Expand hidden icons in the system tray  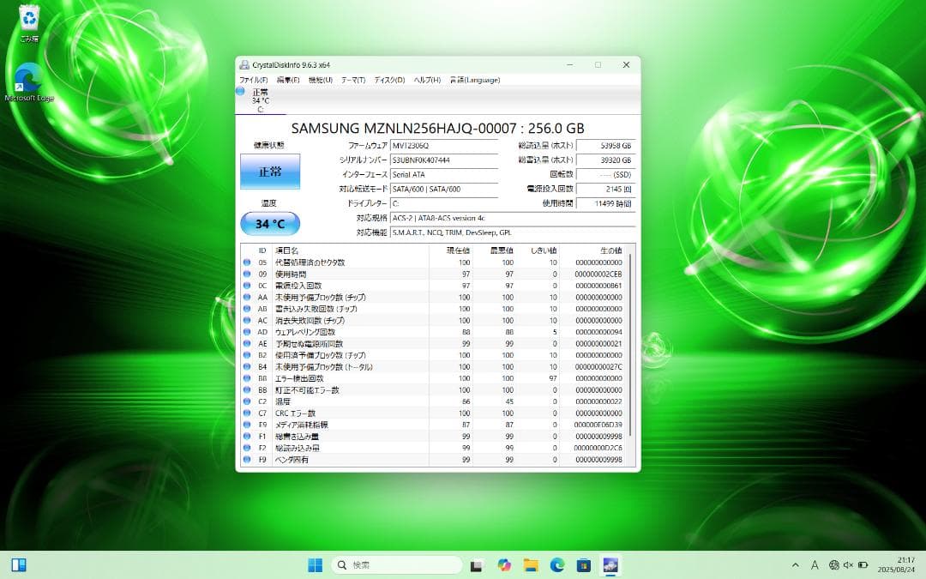pyautogui.click(x=797, y=564)
